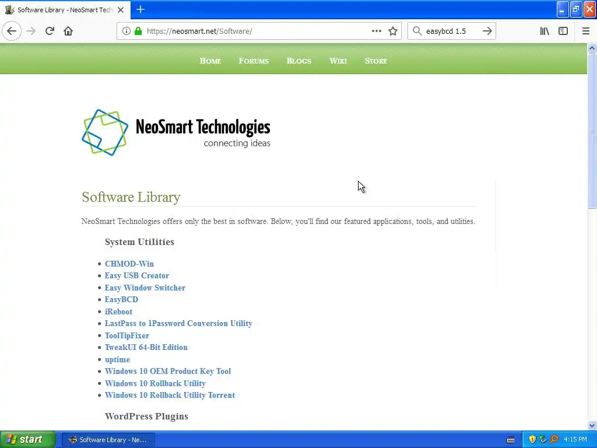Image resolution: width=597 pixels, height=448 pixels.
Task: Click the system clock showing 4:15 PM
Action: pos(575,440)
